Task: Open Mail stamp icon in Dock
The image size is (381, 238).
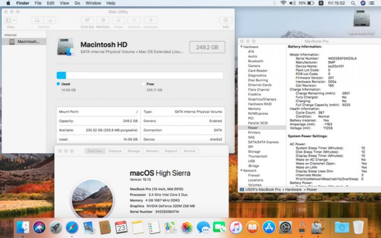Action: click(89, 228)
